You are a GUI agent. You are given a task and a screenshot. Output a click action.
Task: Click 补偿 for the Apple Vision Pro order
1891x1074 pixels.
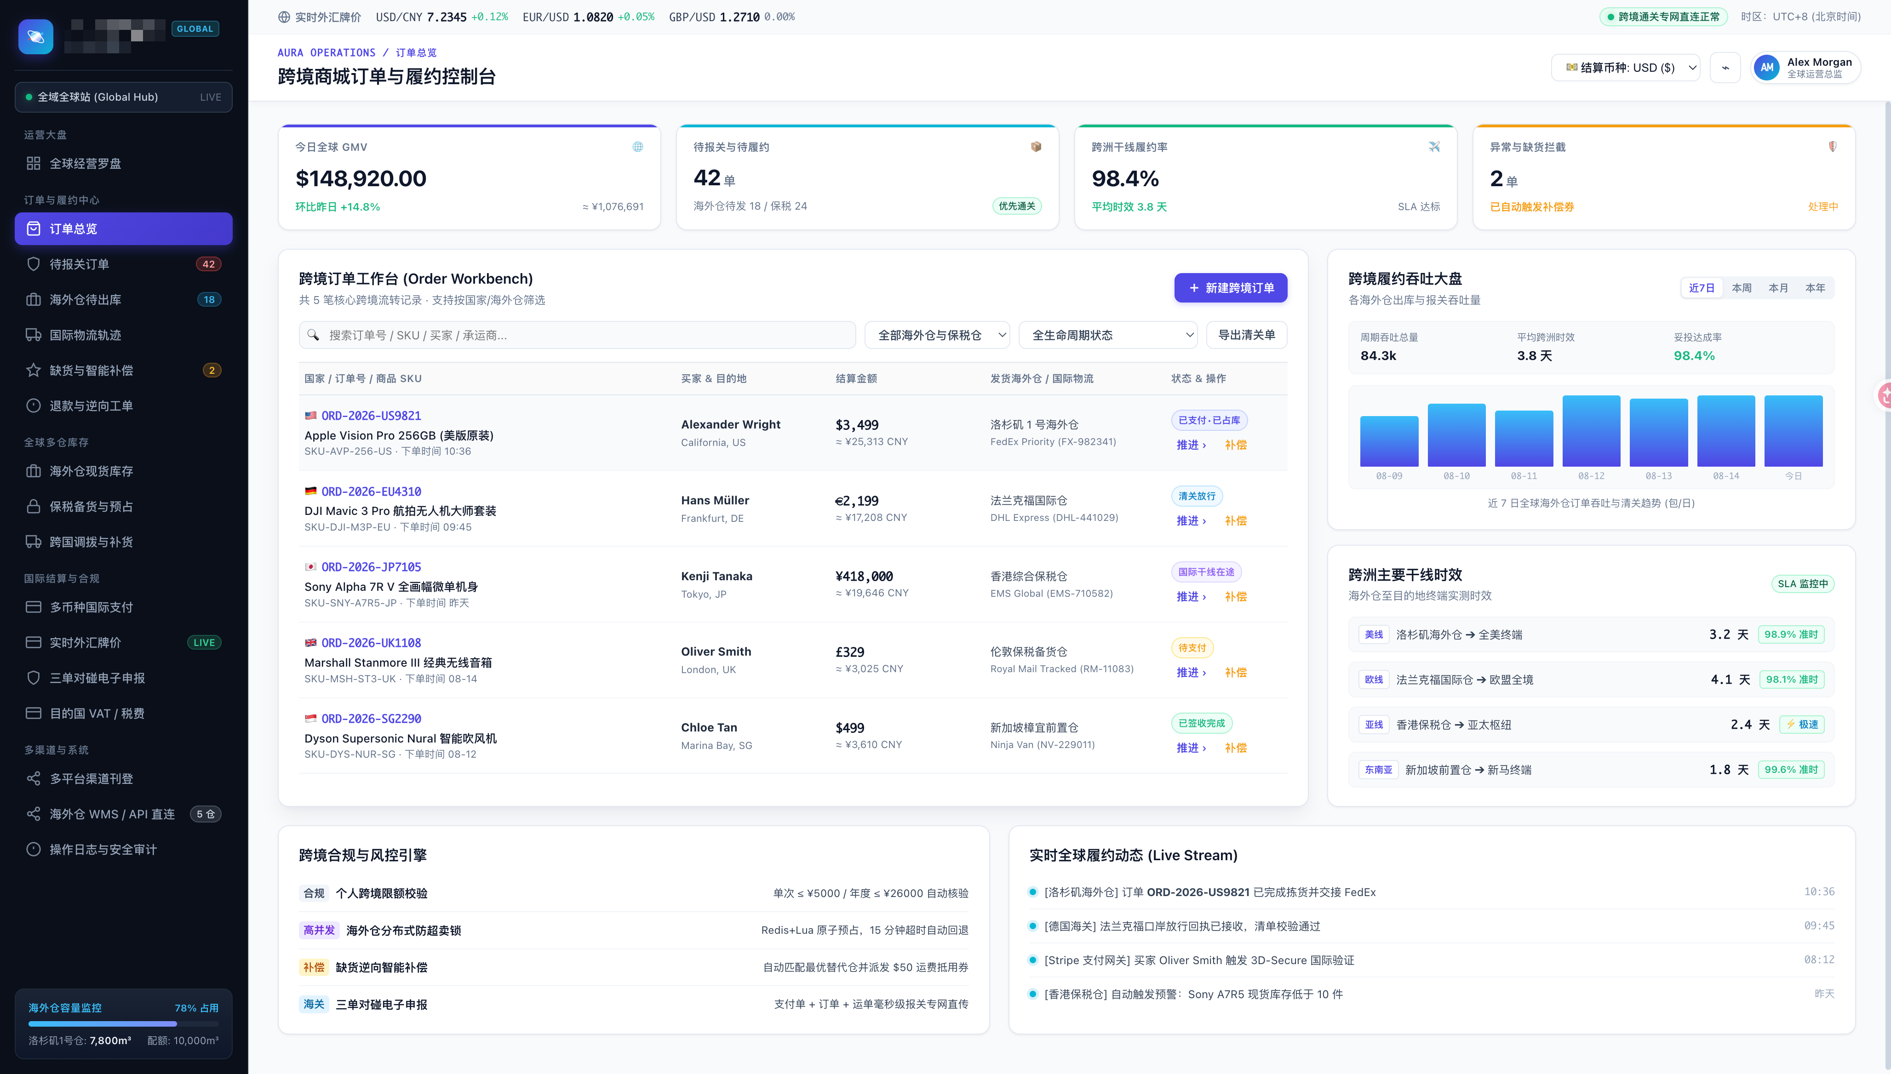click(x=1236, y=445)
